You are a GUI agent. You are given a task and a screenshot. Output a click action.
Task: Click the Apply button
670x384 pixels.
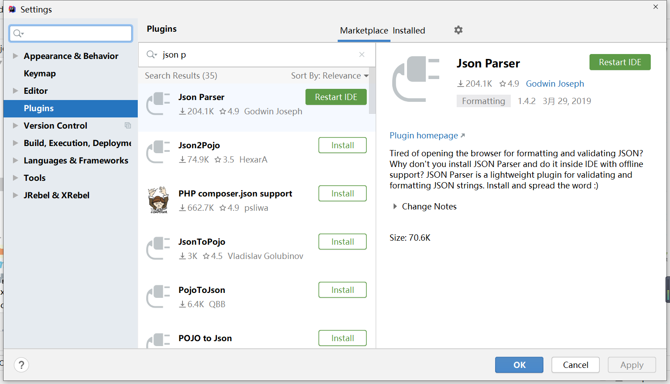coord(632,365)
